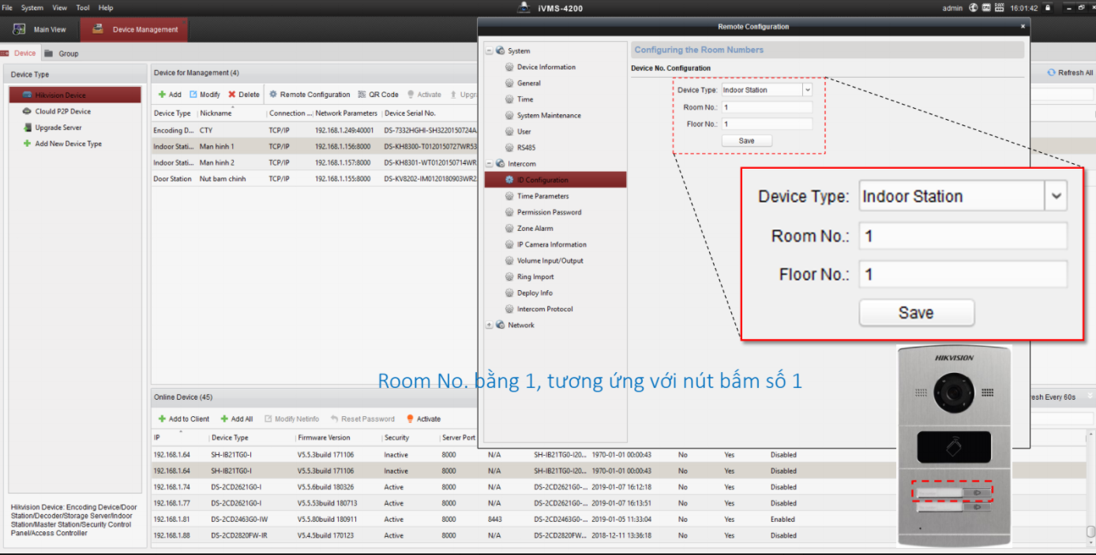This screenshot has height=555, width=1096.
Task: Collapse the Intercom tree node
Action: 489,164
